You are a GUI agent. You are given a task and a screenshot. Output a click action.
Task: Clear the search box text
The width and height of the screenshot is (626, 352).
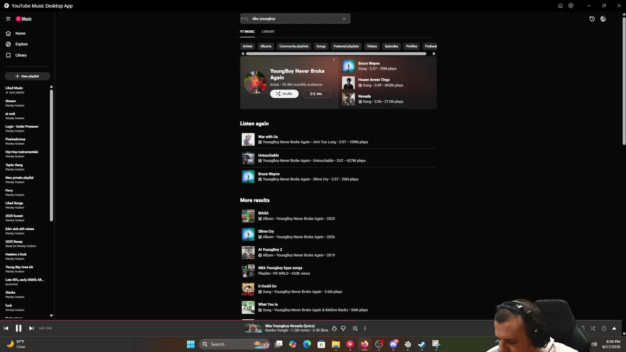pyautogui.click(x=344, y=19)
